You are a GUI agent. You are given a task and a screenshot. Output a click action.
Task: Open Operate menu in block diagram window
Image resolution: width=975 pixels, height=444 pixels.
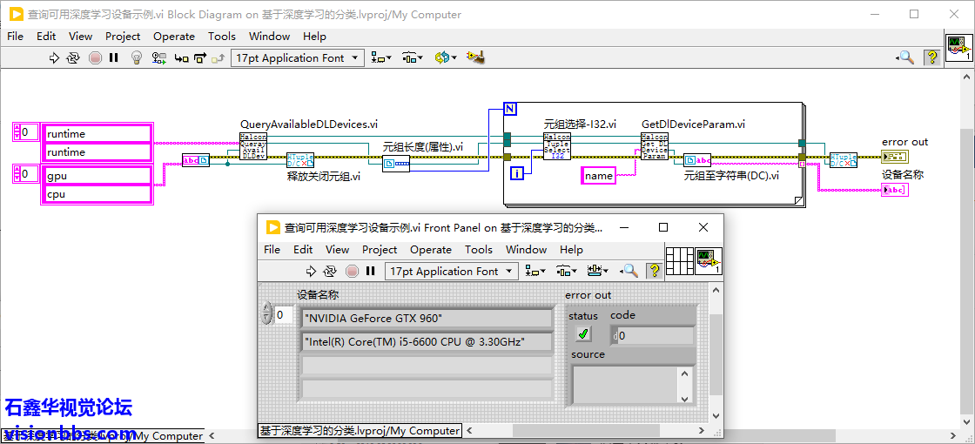[173, 36]
